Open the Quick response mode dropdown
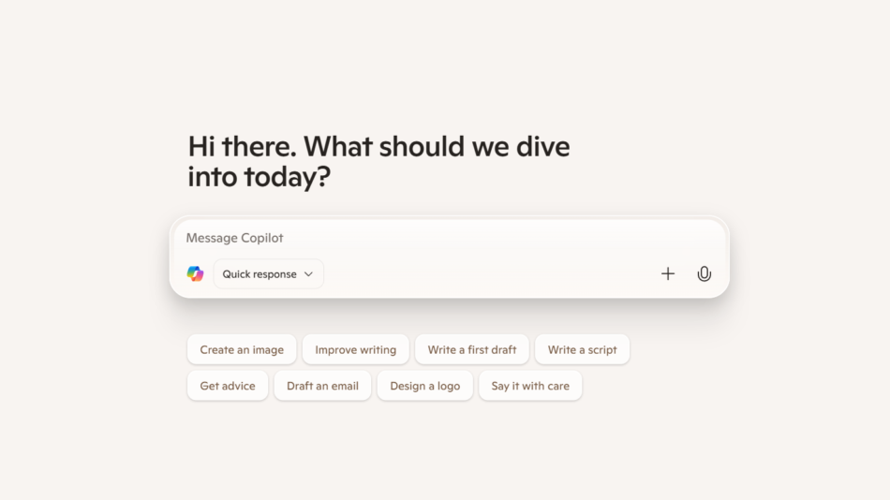This screenshot has width=890, height=500. pyautogui.click(x=268, y=273)
